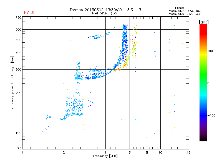Viewport: 222px width, 166px height.
Task: Click the colorbar tick label '100'
Action: tap(210, 51)
